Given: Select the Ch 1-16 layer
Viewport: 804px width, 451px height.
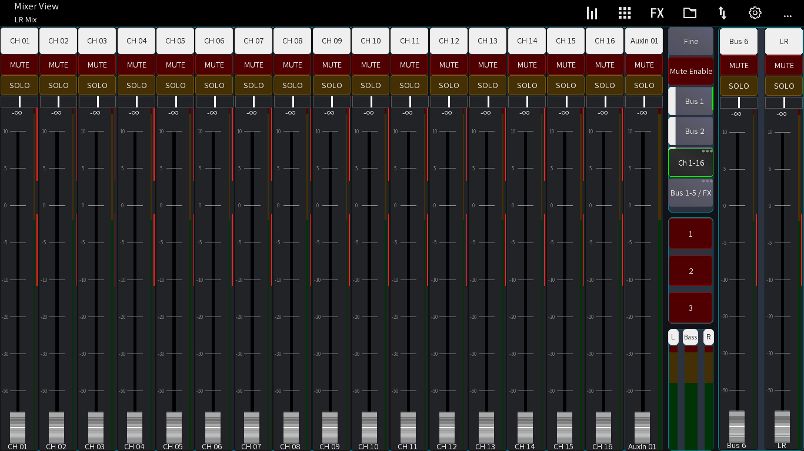Looking at the screenshot, I should [690, 162].
